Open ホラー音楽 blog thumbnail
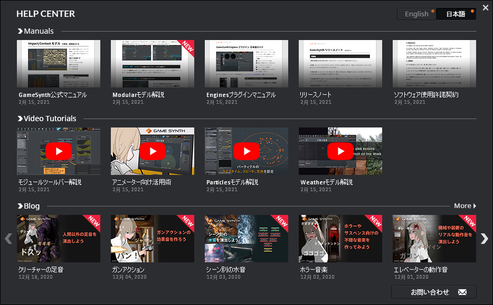 [x=340, y=239]
